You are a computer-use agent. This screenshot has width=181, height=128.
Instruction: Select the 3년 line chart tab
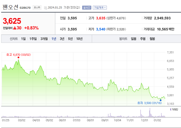[x=62, y=39]
